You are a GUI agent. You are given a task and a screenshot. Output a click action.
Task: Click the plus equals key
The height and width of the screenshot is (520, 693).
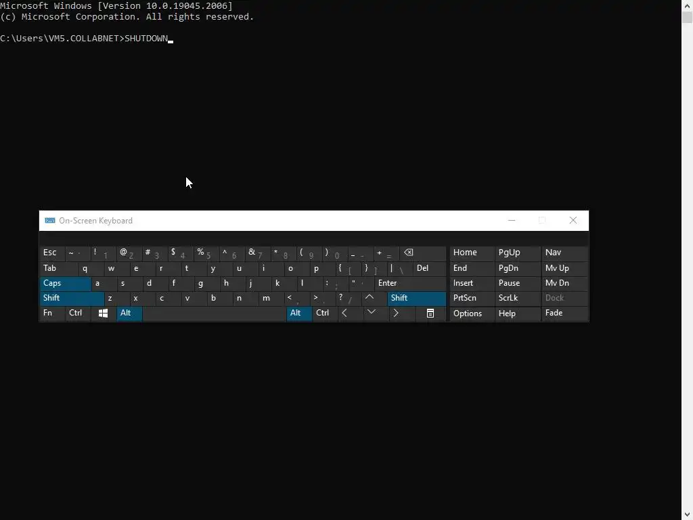[386, 253]
